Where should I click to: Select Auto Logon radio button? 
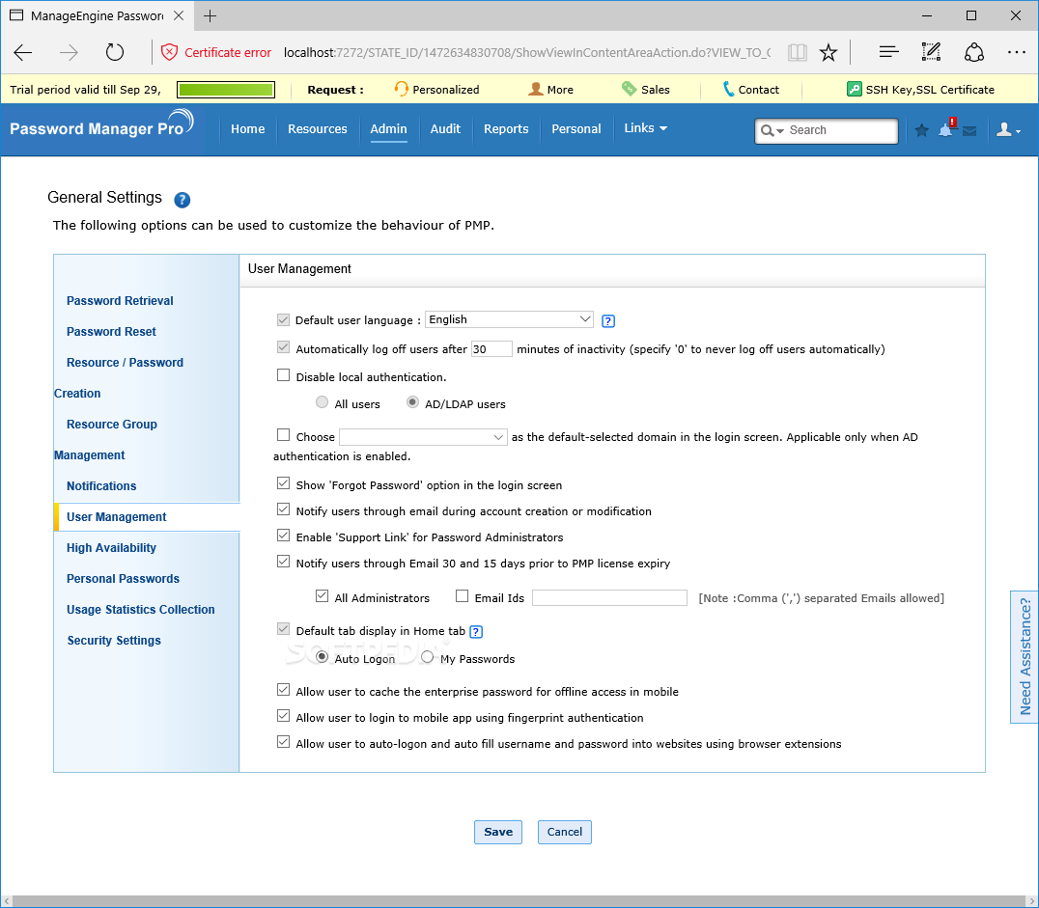[x=323, y=657]
